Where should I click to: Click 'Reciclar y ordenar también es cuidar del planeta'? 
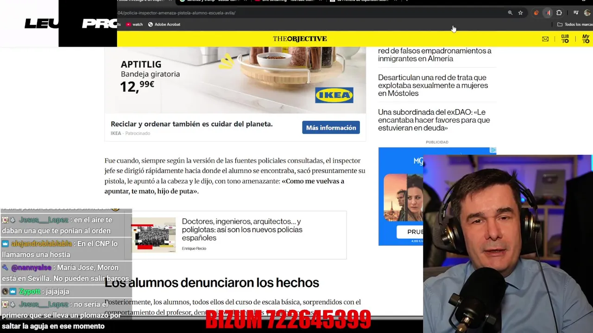191,124
